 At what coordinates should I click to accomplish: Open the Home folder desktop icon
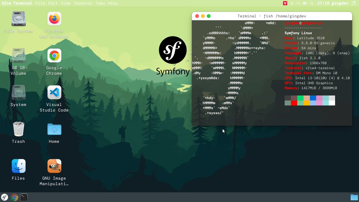click(54, 129)
